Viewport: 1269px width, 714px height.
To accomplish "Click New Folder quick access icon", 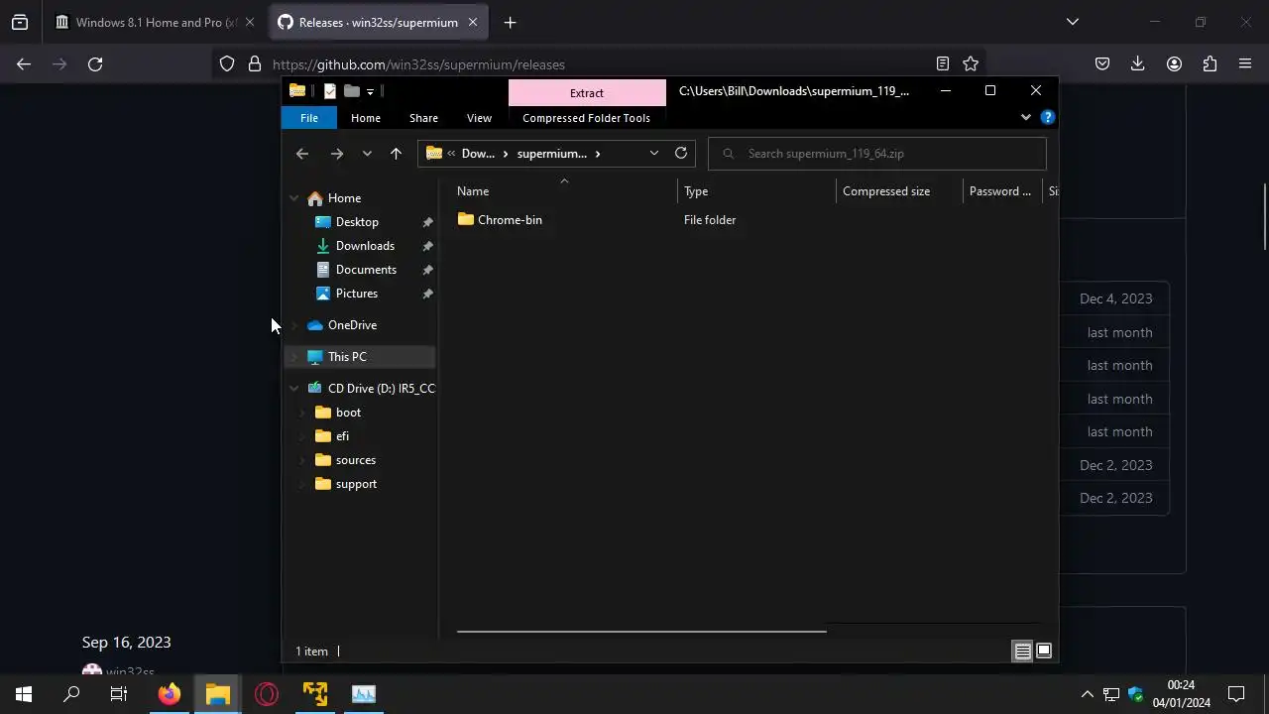I will (x=352, y=90).
